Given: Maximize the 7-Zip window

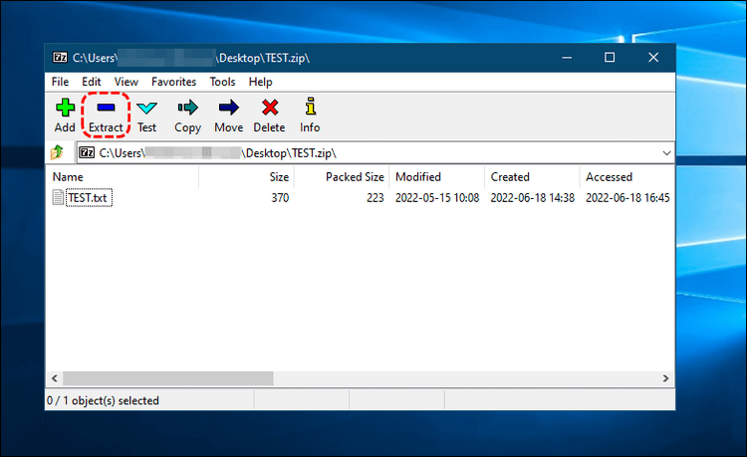Looking at the screenshot, I should [610, 58].
